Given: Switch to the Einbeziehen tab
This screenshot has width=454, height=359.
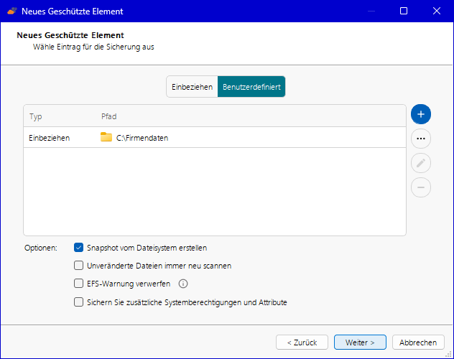Looking at the screenshot, I should coord(192,87).
